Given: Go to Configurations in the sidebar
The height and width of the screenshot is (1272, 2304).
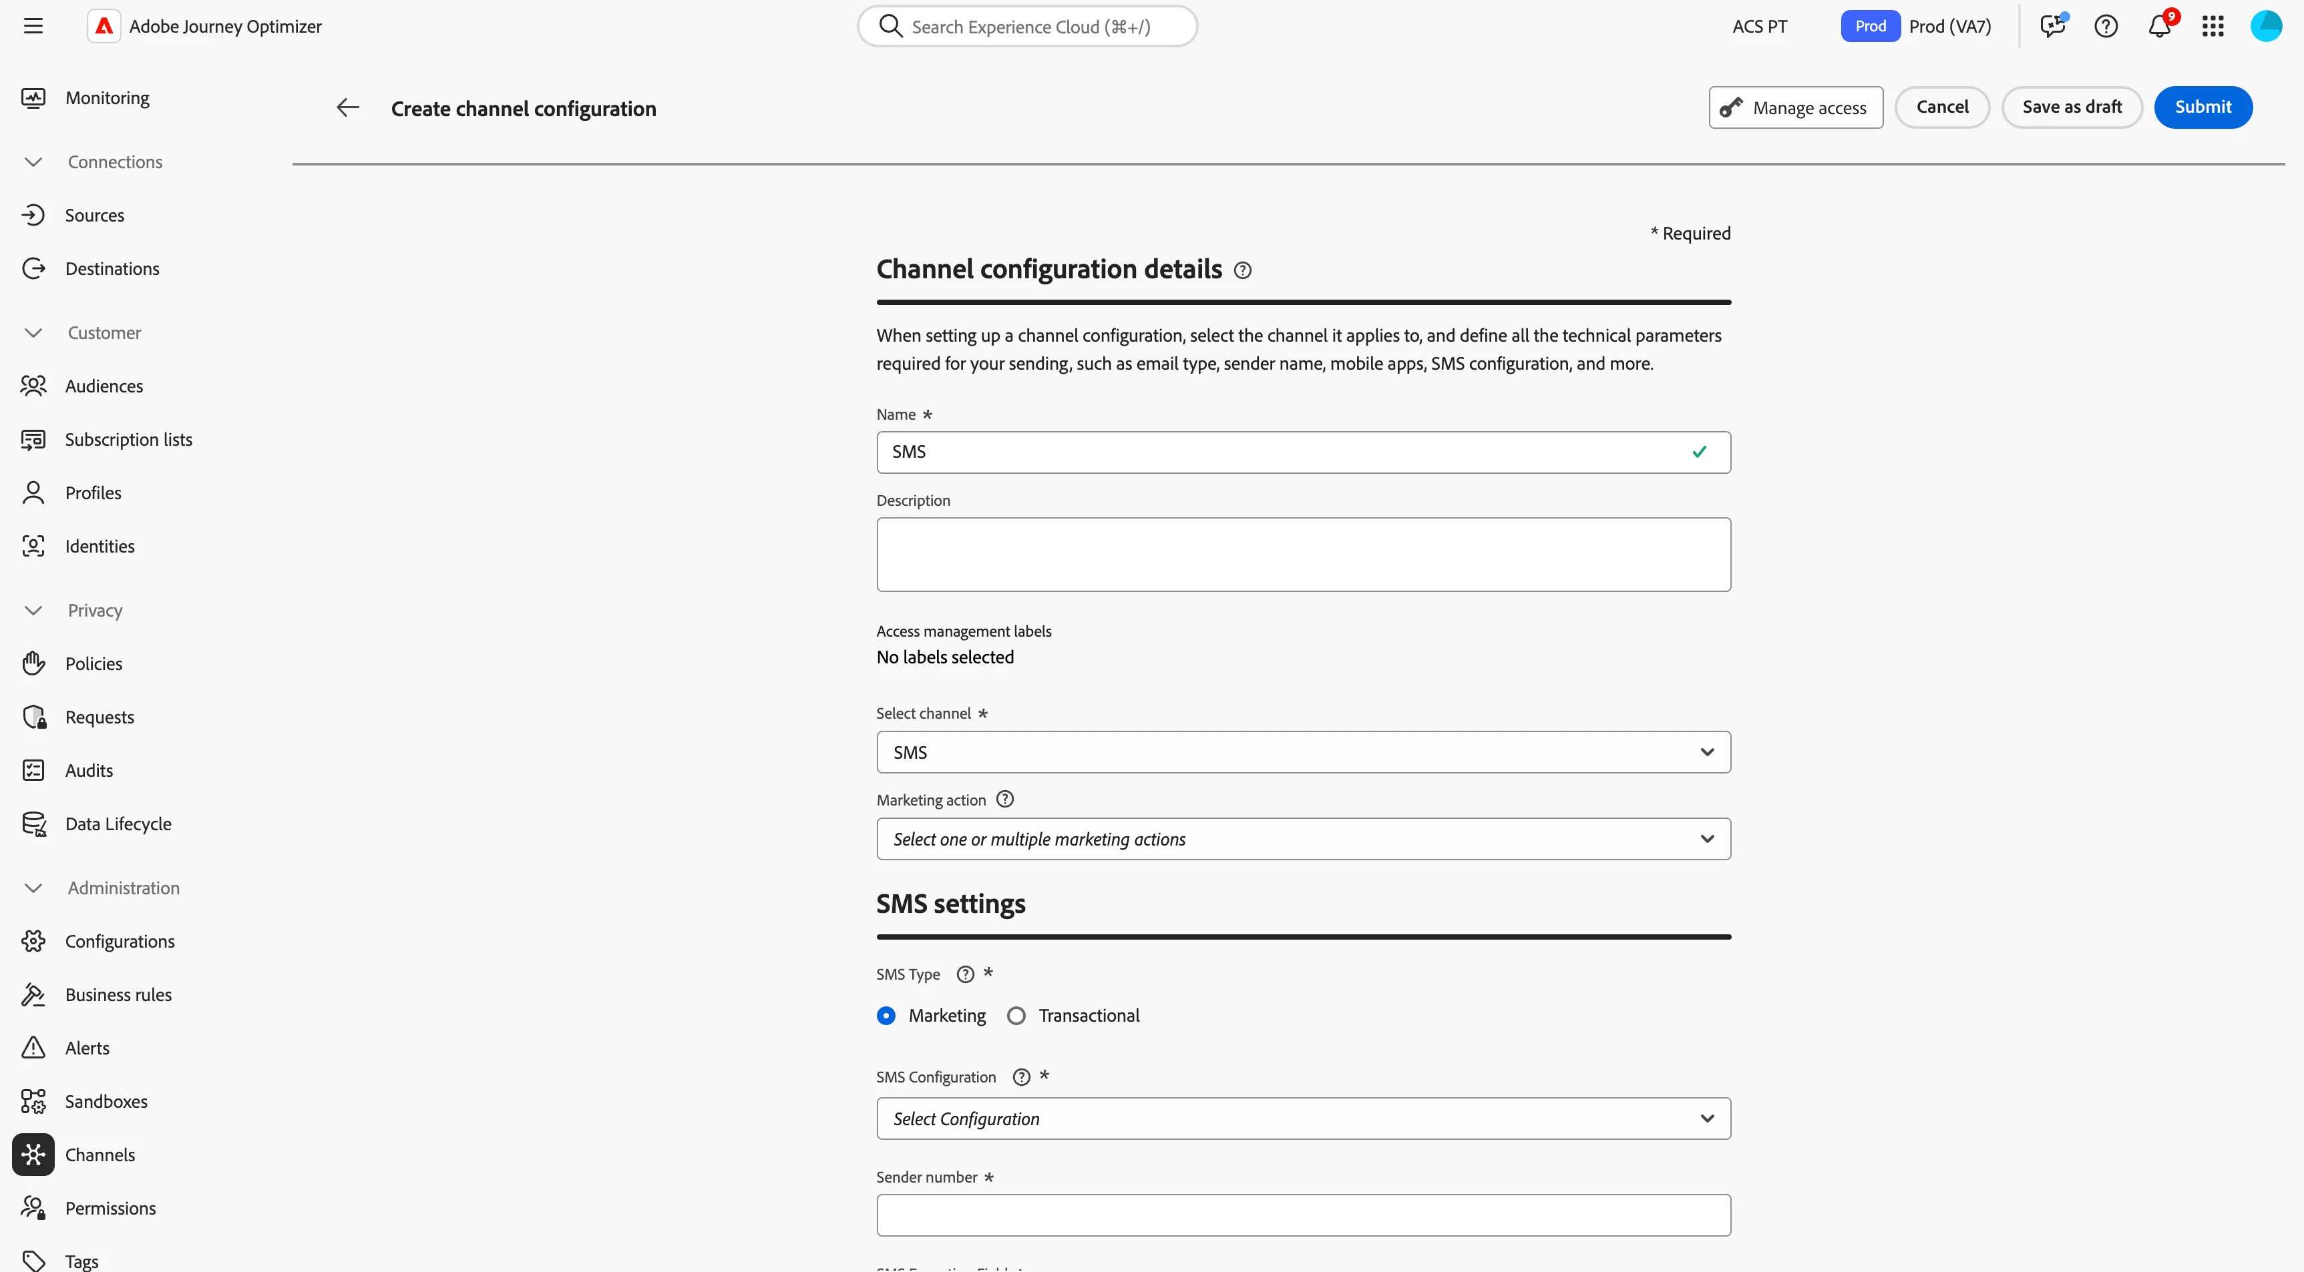Looking at the screenshot, I should (120, 941).
